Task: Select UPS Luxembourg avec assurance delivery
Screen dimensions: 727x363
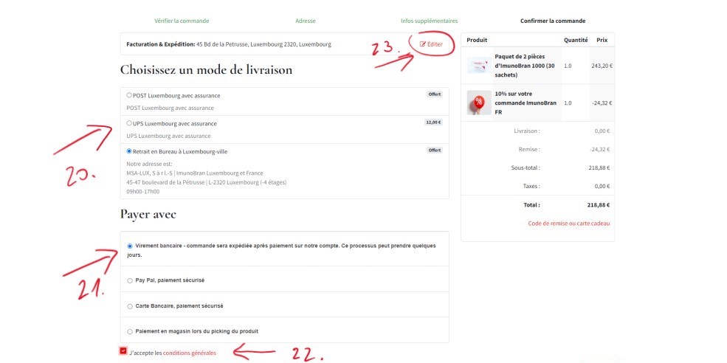Action: 130,123
